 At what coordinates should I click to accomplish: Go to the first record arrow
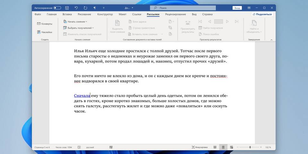click(200, 21)
